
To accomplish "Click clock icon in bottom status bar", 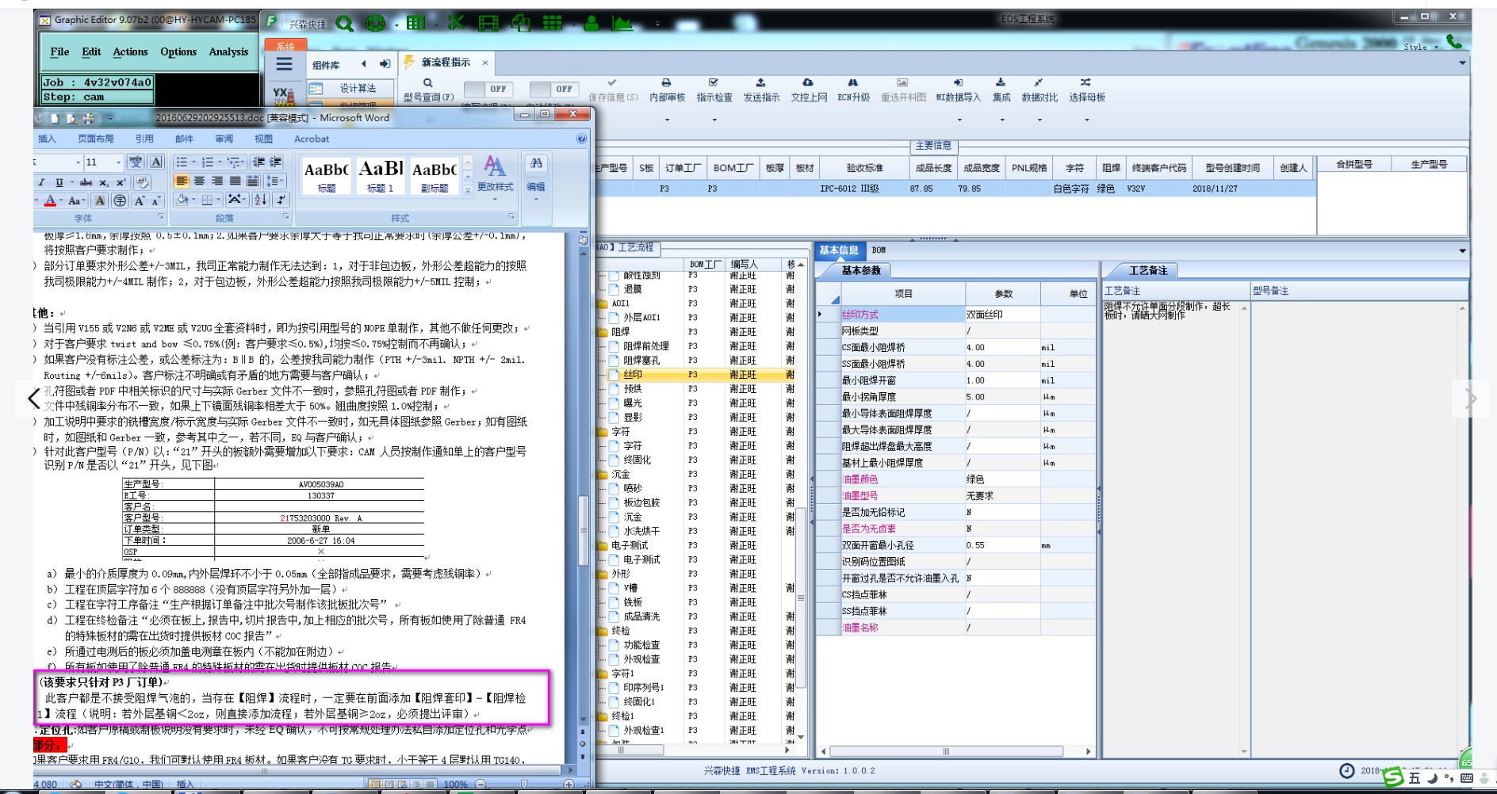I will [1346, 770].
